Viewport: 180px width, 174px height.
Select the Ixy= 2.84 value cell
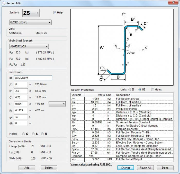pyautogui.click(x=95, y=109)
